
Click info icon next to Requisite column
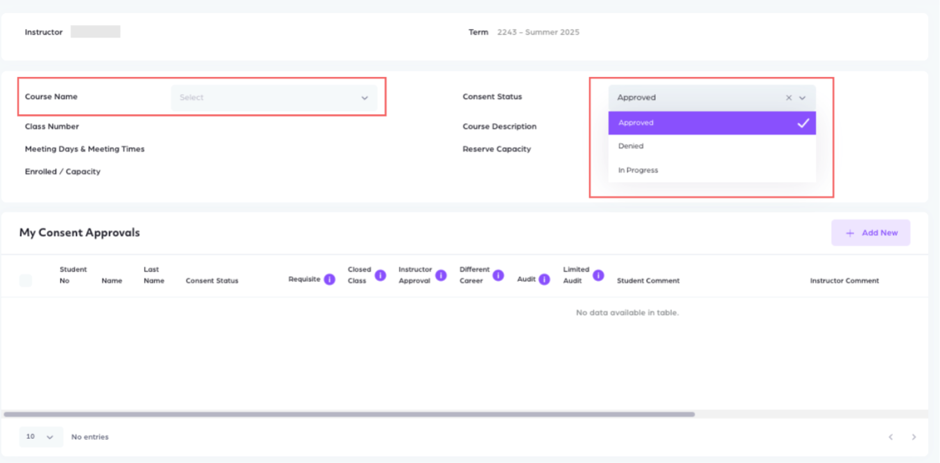(x=330, y=280)
